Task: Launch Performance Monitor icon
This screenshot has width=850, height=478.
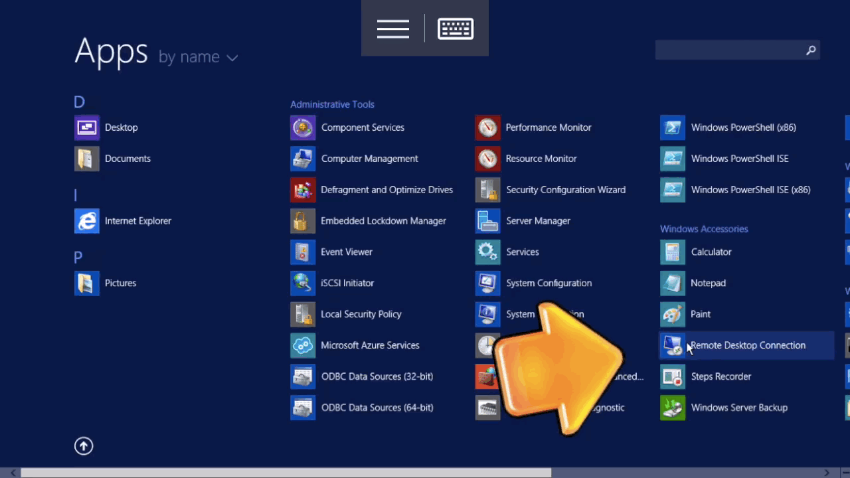Action: 488,127
